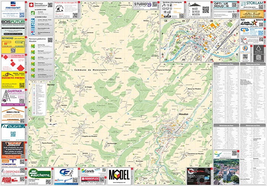Image resolution: width=267 pixels, height=186 pixels.
Task: Click the Studio 19 logo
Action: click(x=143, y=5)
